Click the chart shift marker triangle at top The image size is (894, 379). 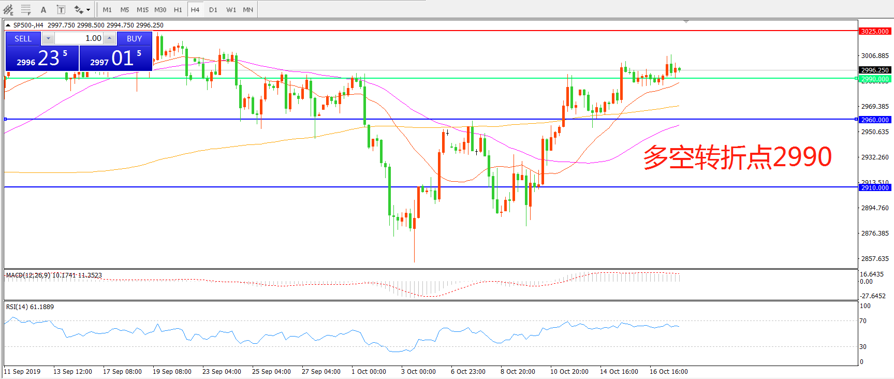(x=686, y=22)
